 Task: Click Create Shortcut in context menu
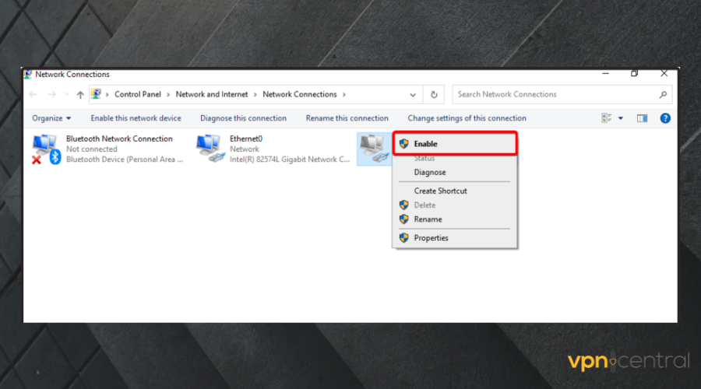[x=440, y=191]
